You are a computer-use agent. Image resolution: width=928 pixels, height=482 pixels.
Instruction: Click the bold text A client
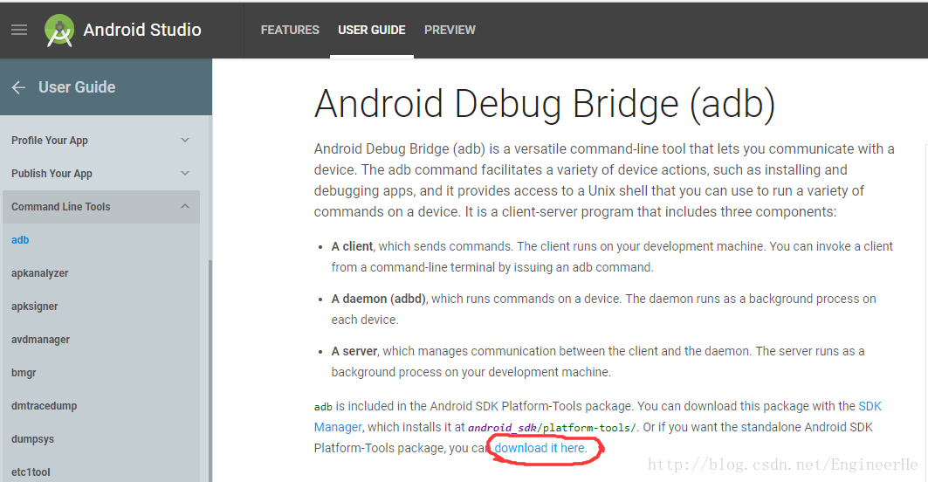pos(352,246)
